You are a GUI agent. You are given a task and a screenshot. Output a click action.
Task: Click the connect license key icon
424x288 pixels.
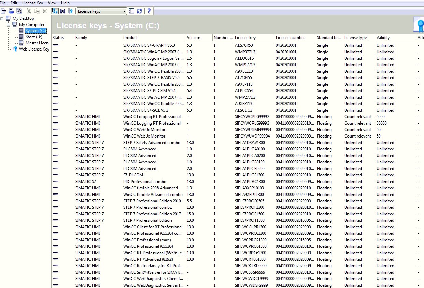[70, 11]
